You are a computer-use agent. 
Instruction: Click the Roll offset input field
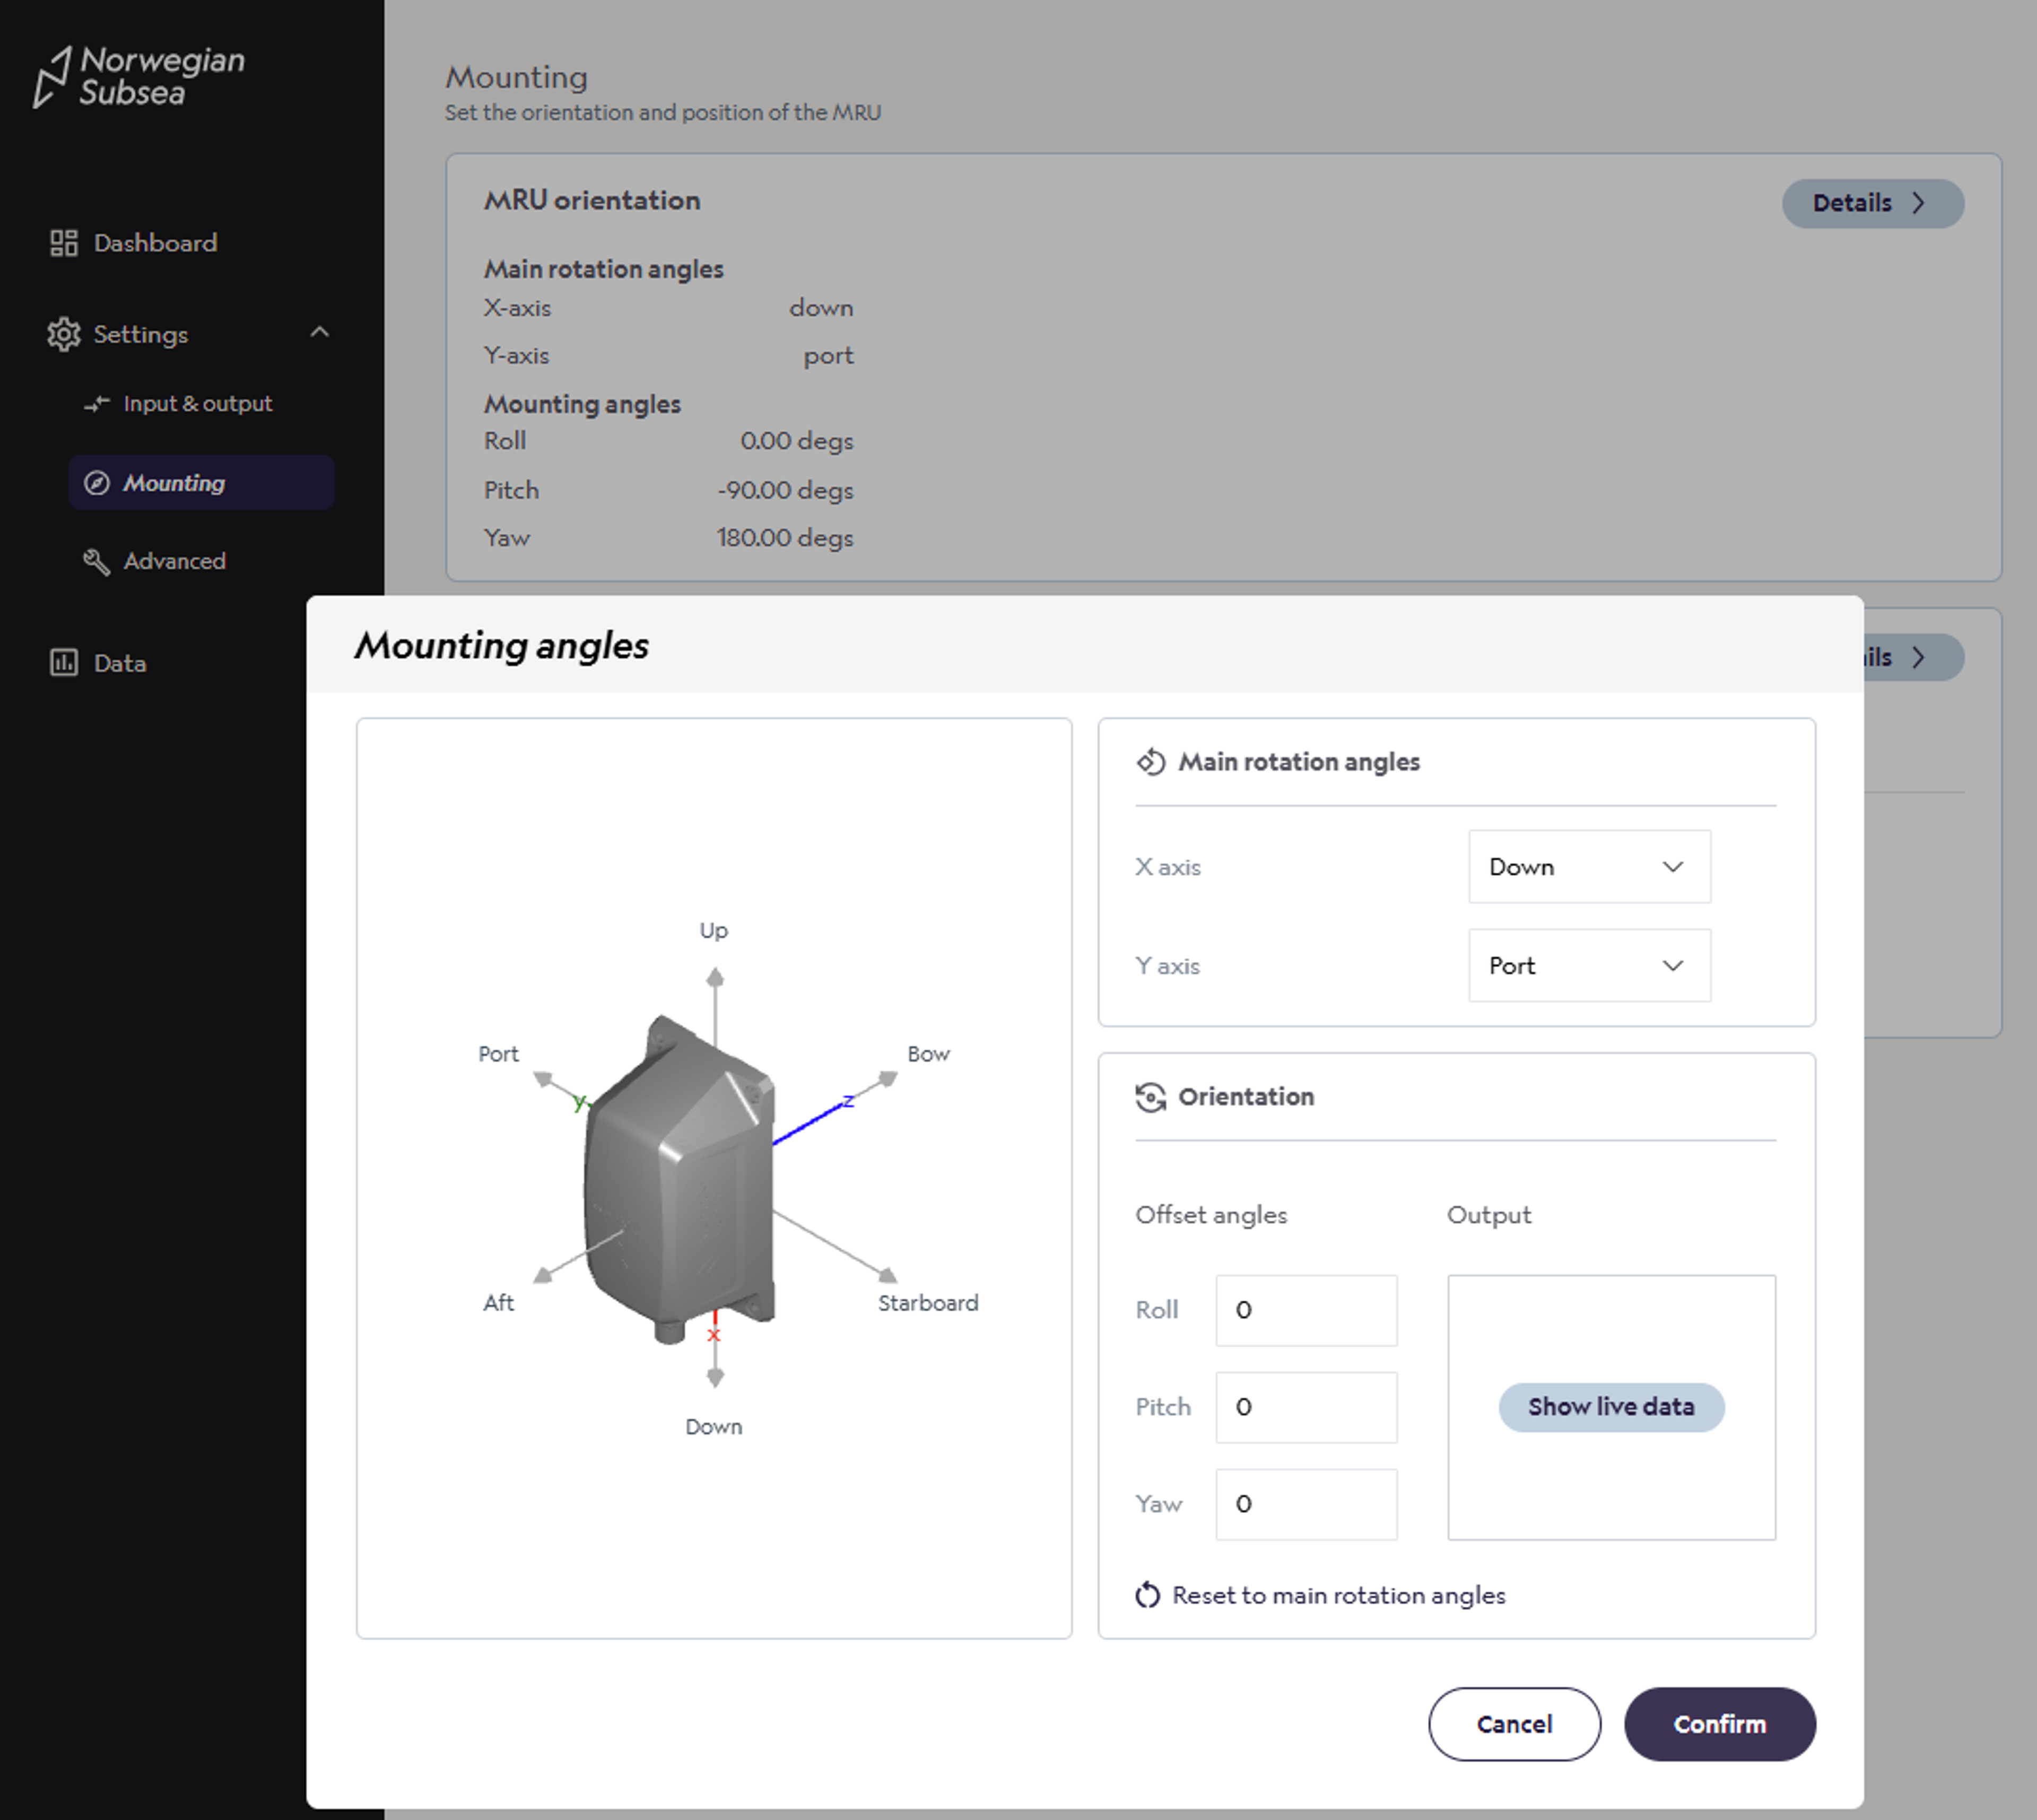click(1306, 1310)
